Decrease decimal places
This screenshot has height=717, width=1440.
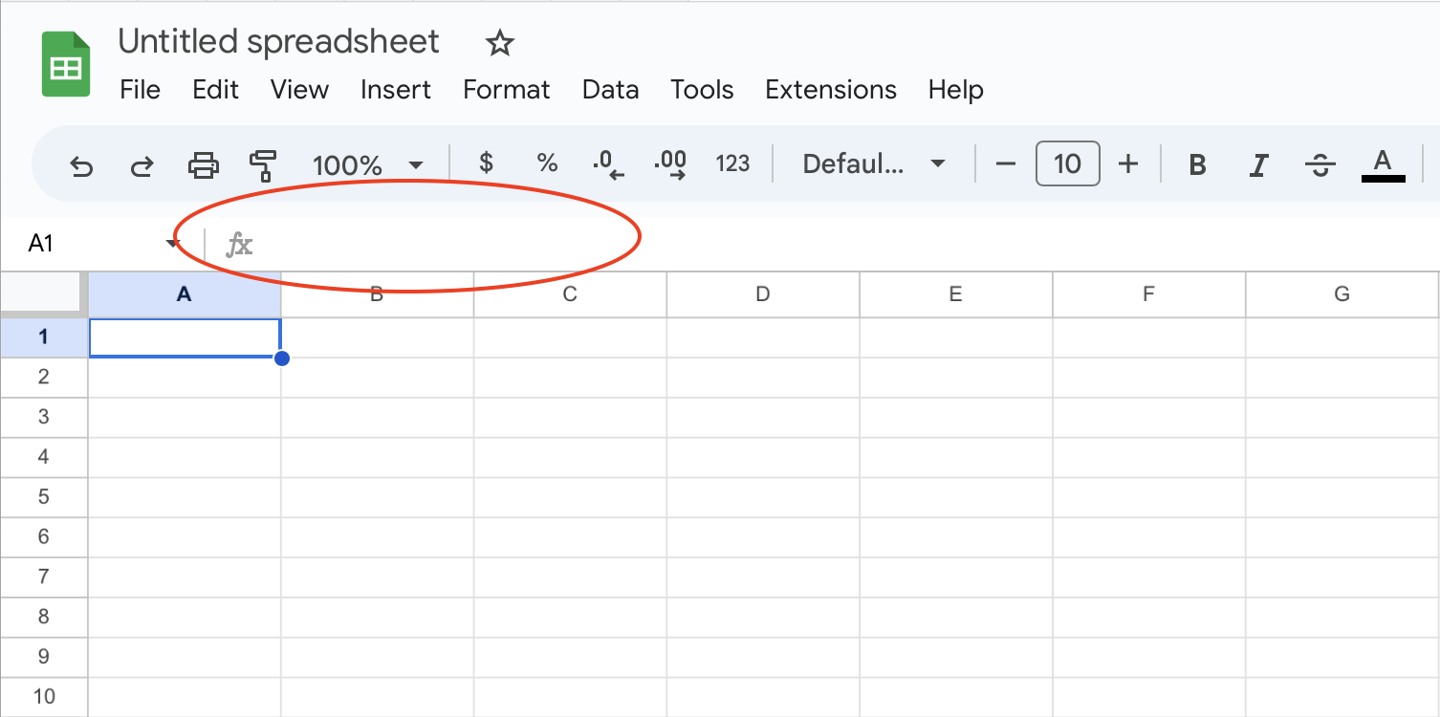pos(609,163)
